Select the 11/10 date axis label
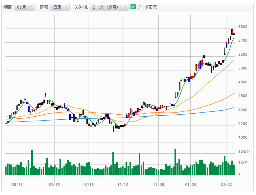 pos(122,185)
